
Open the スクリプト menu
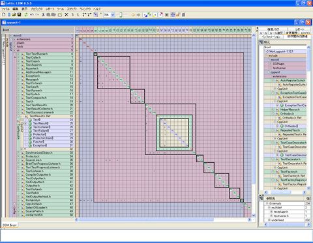pyautogui.click(x=72, y=9)
